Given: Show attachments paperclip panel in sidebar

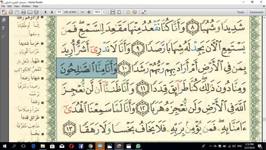Looking at the screenshot, I should tap(4, 36).
